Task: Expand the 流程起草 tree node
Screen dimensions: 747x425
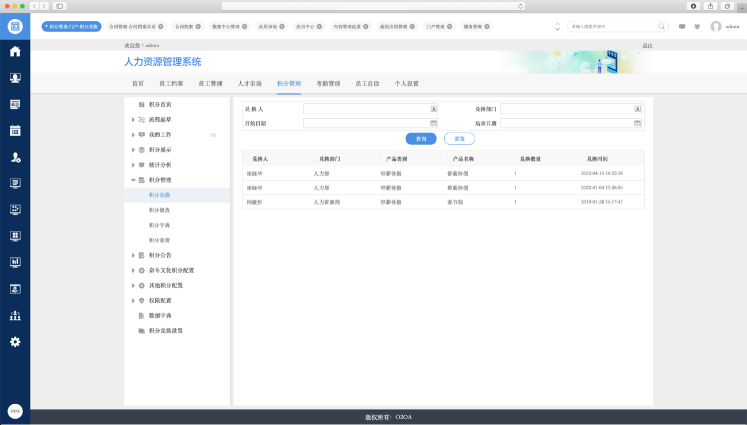Action: click(133, 120)
